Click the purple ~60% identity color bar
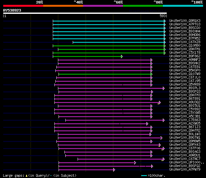Viewport: 206px width, 178px height. (x=103, y=6)
